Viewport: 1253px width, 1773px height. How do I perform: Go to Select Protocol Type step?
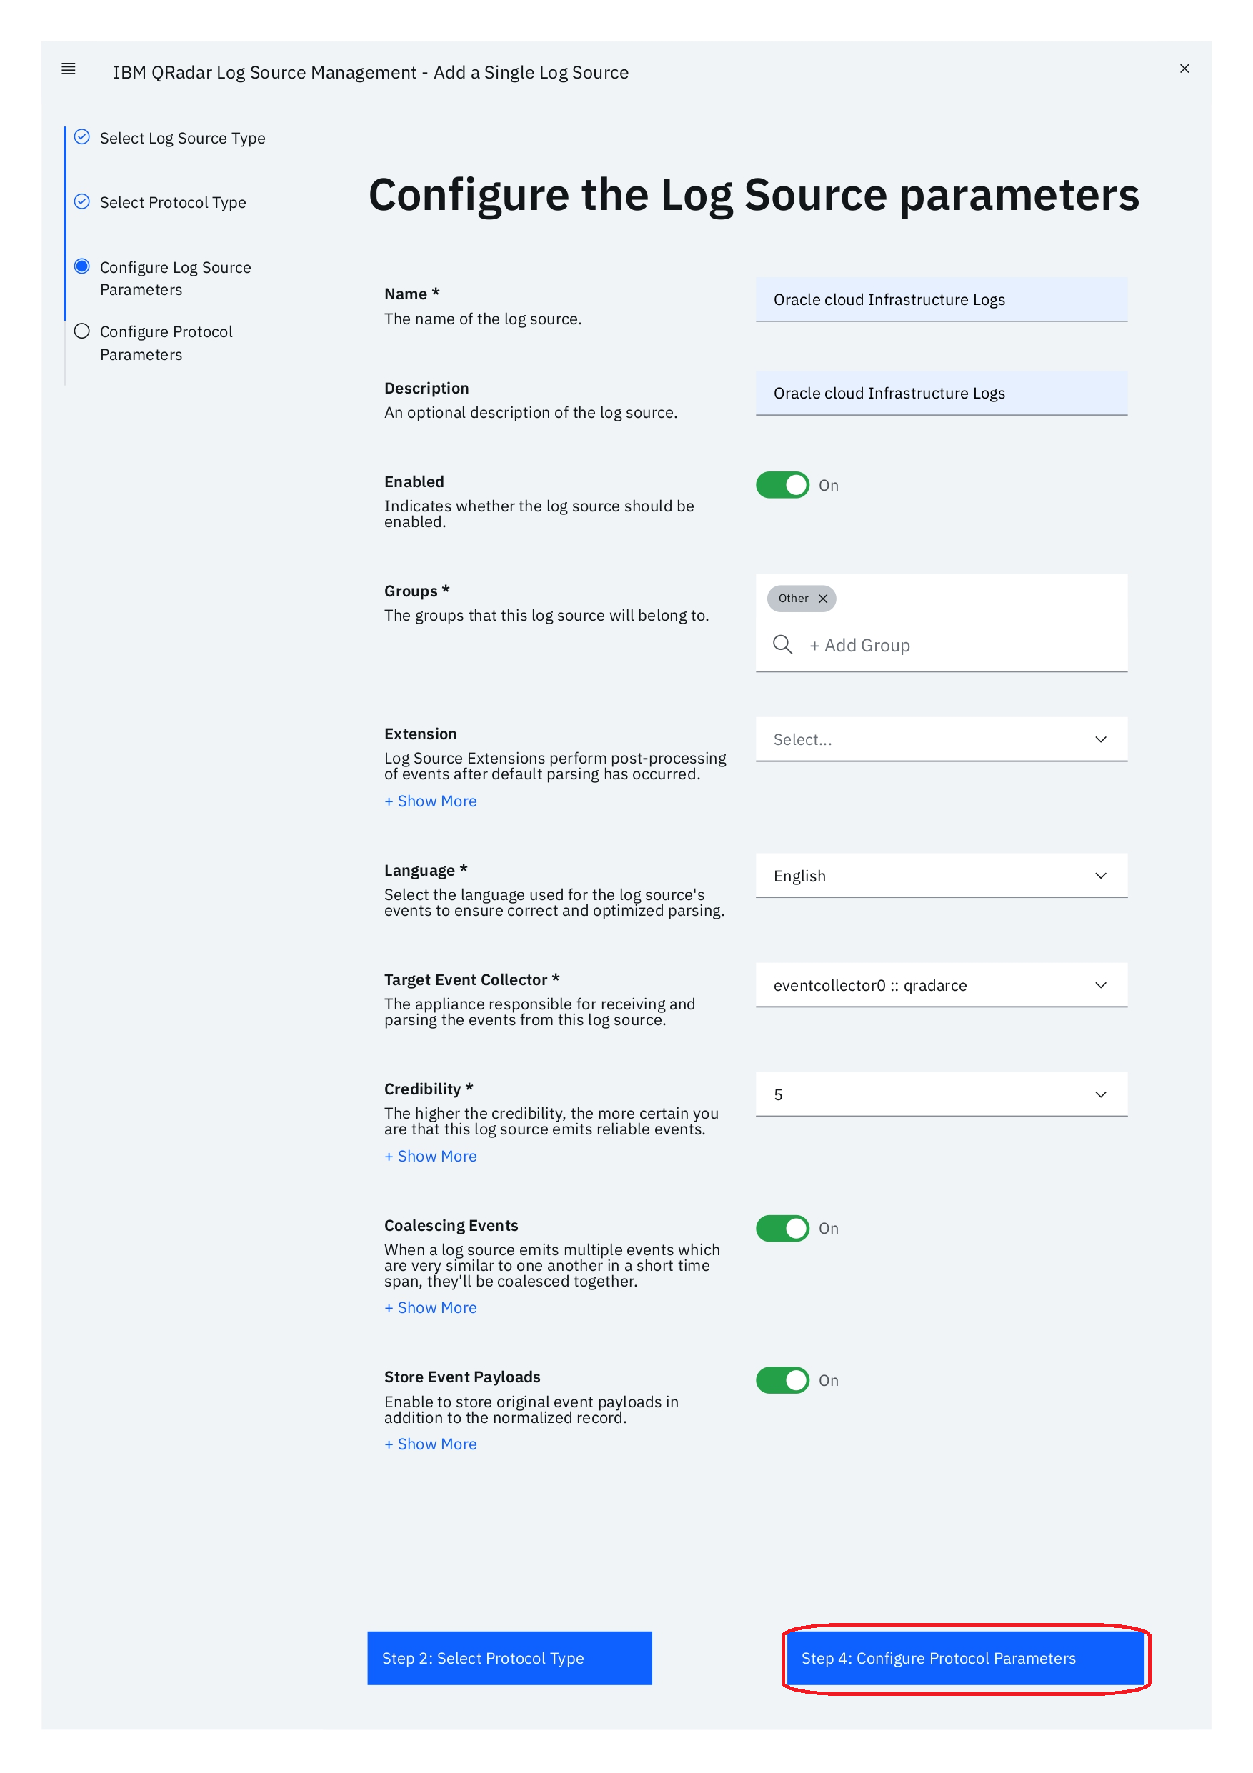173,203
